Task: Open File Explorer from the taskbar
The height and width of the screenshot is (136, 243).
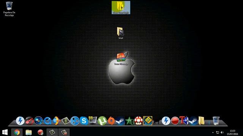Action: (x=29, y=132)
